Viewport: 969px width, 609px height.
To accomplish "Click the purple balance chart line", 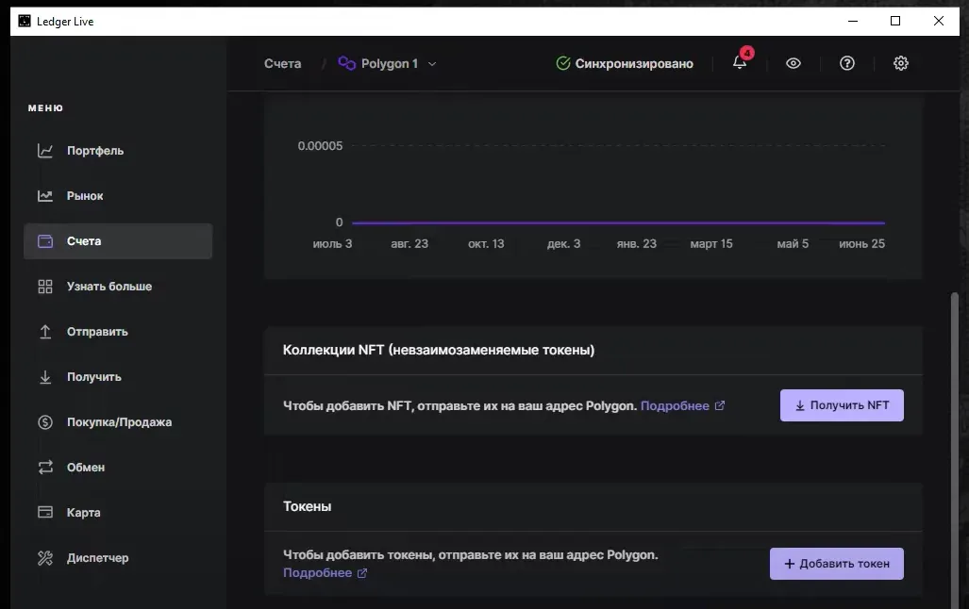I will coord(618,222).
